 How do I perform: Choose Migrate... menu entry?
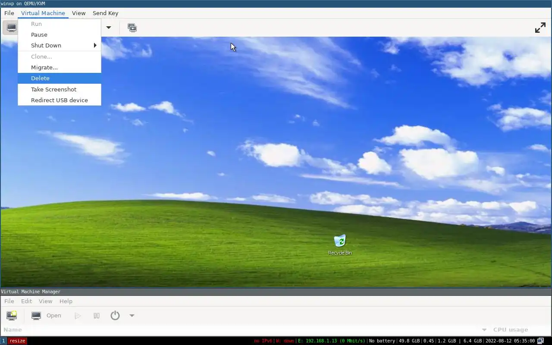pyautogui.click(x=60, y=67)
